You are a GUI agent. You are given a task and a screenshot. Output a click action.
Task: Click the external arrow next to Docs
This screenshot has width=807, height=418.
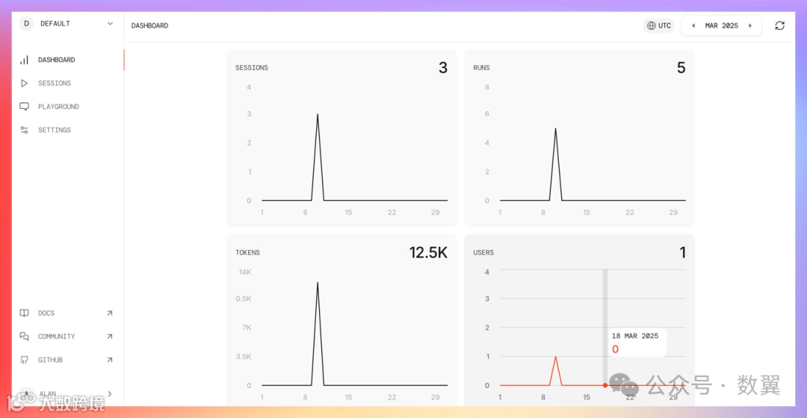coord(110,313)
